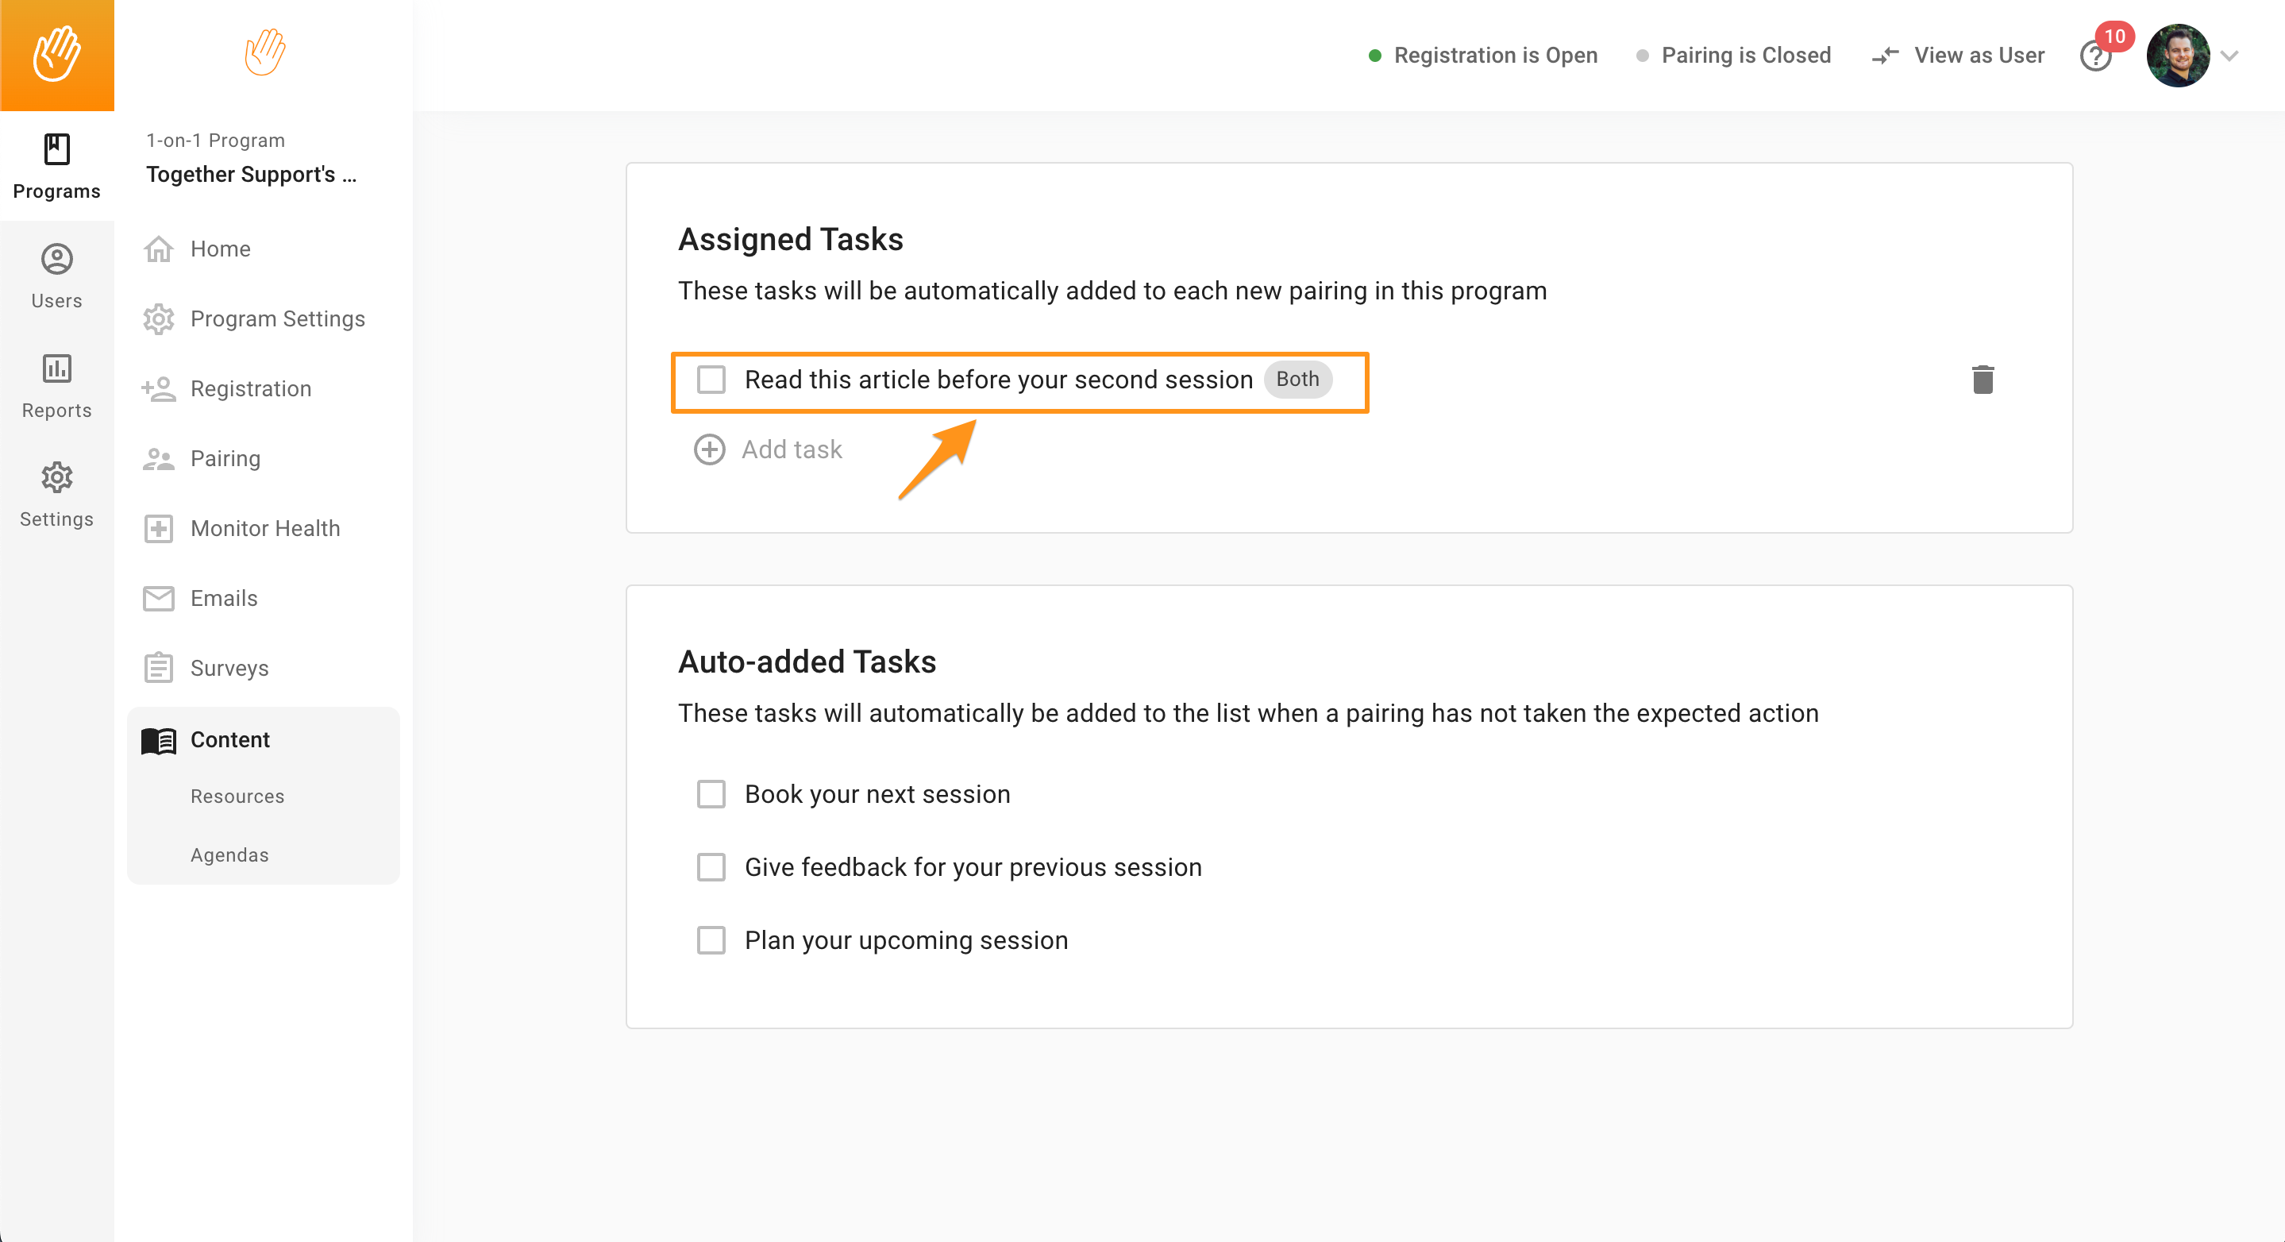Click the plus circle beside Add task
Image resolution: width=2285 pixels, height=1242 pixels.
tap(709, 449)
